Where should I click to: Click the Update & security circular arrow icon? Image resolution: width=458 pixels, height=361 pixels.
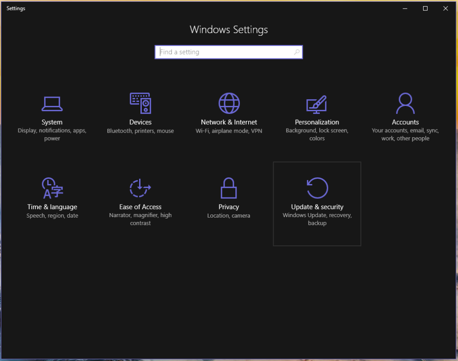point(317,188)
